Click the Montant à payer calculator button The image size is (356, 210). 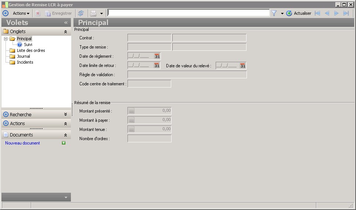coord(132,120)
